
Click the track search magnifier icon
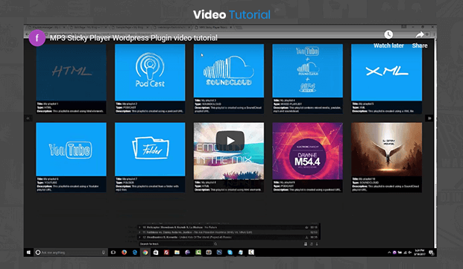coord(215,244)
